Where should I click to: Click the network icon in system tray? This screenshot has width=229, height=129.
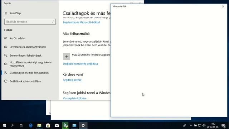(200, 125)
